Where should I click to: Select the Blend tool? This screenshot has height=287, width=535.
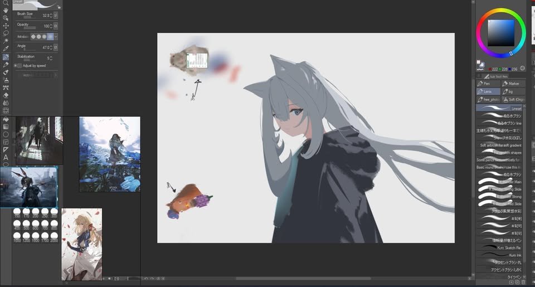(x=6, y=103)
